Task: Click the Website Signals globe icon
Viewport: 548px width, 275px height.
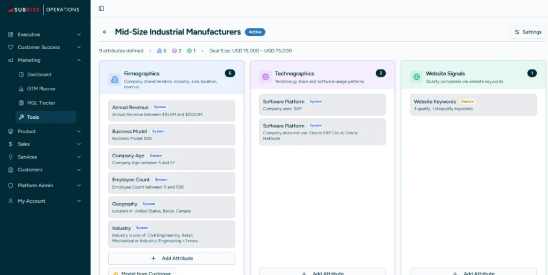Action: 416,77
